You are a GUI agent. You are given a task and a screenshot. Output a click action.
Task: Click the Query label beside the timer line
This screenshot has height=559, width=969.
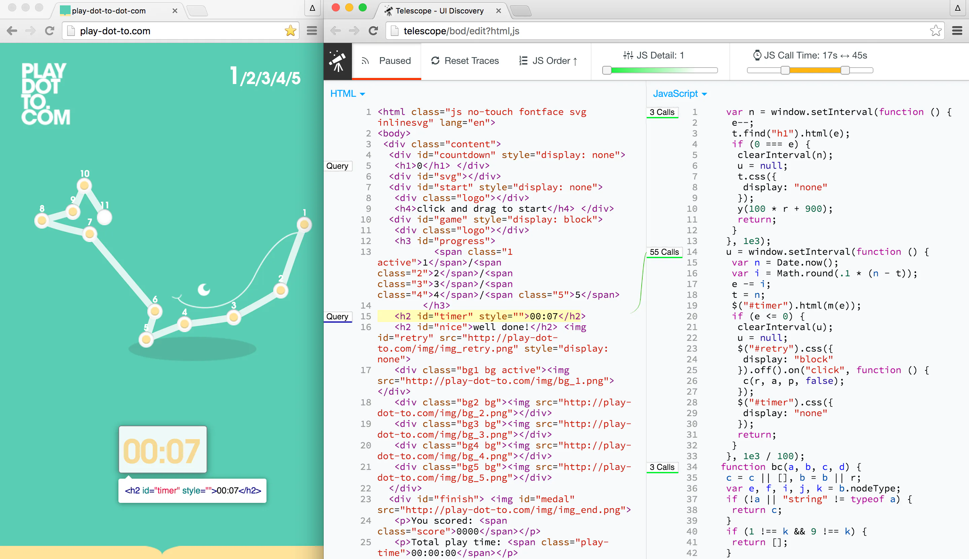tap(337, 316)
